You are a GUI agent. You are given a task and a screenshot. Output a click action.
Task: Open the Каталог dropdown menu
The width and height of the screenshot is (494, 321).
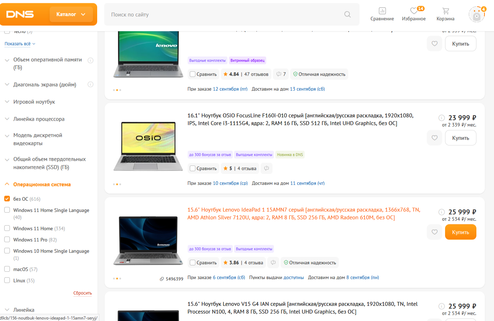71,14
